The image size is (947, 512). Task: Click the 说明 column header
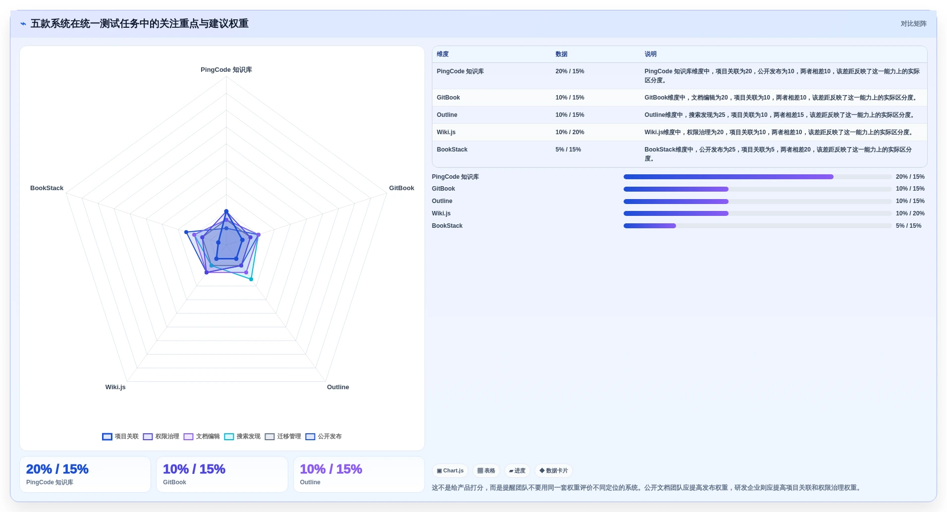(x=650, y=54)
